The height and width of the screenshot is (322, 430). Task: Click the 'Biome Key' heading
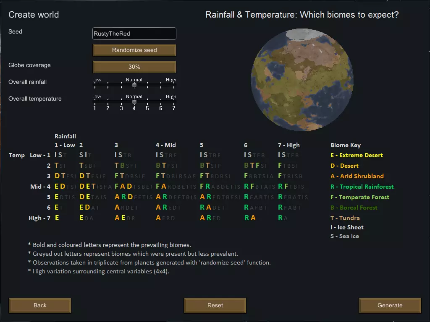pyautogui.click(x=346, y=145)
